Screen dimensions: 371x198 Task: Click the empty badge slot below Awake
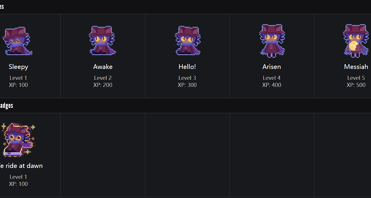coord(103,155)
